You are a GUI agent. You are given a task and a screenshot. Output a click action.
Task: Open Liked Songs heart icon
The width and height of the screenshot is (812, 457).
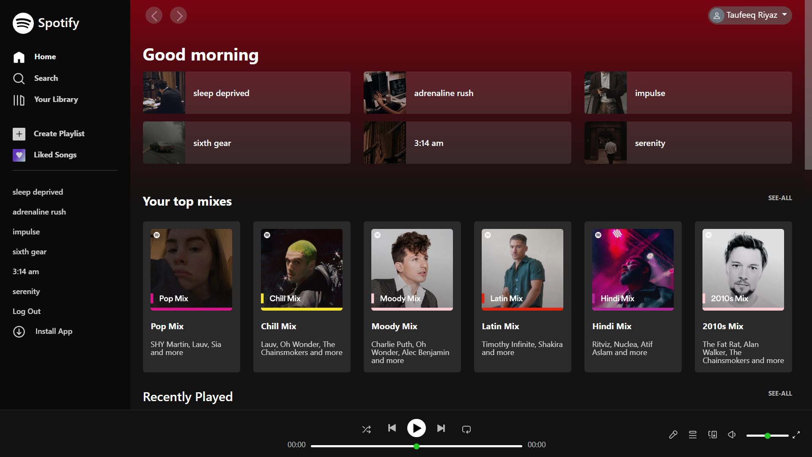[19, 155]
